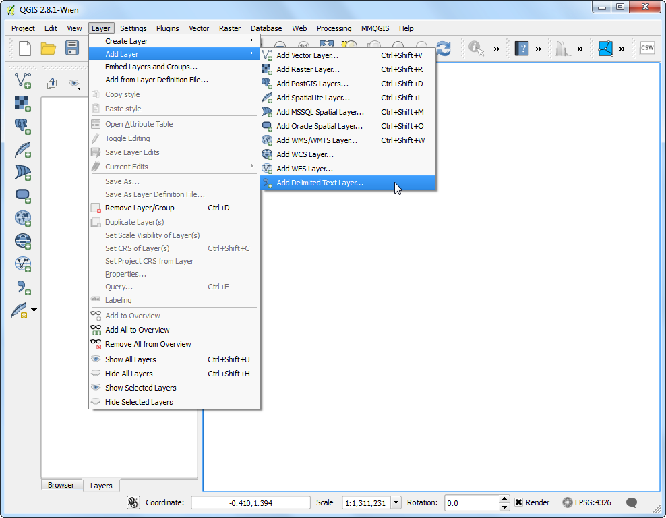Choose Add Delimited Text Layer menu entry
Viewport: 666px width, 518px height.
point(348,183)
